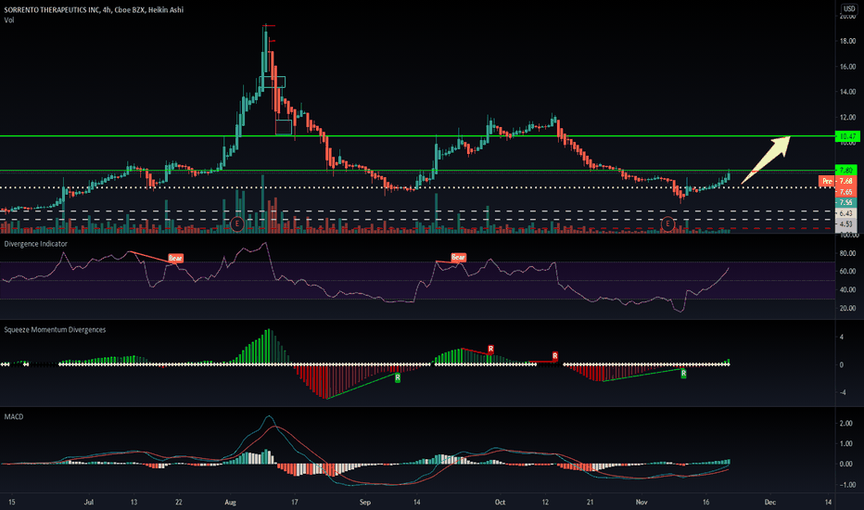
Task: Open the MACD indicator title
Action: (14, 417)
